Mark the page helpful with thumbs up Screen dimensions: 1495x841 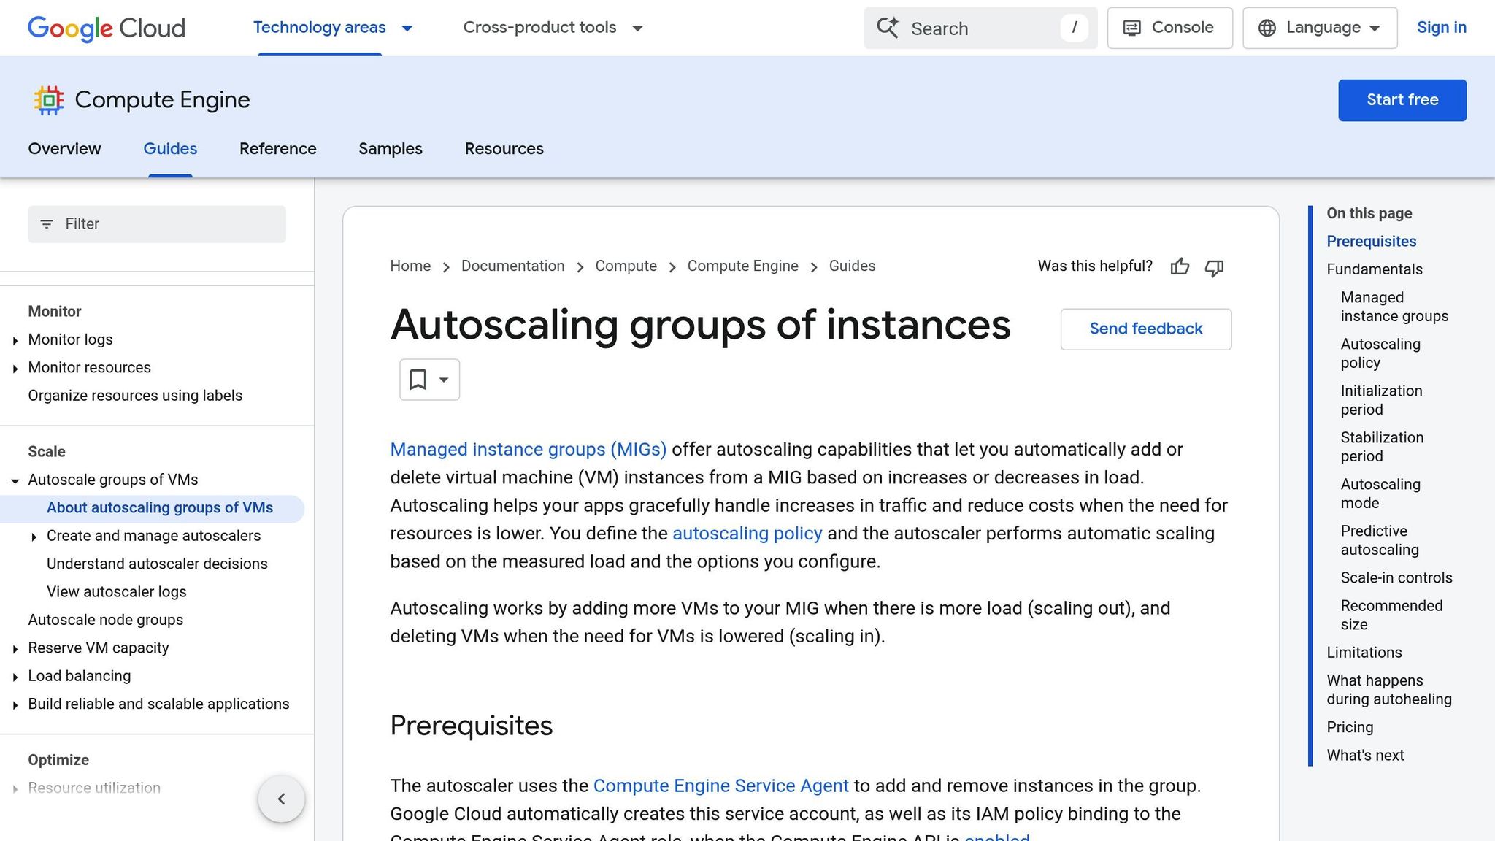(1180, 267)
